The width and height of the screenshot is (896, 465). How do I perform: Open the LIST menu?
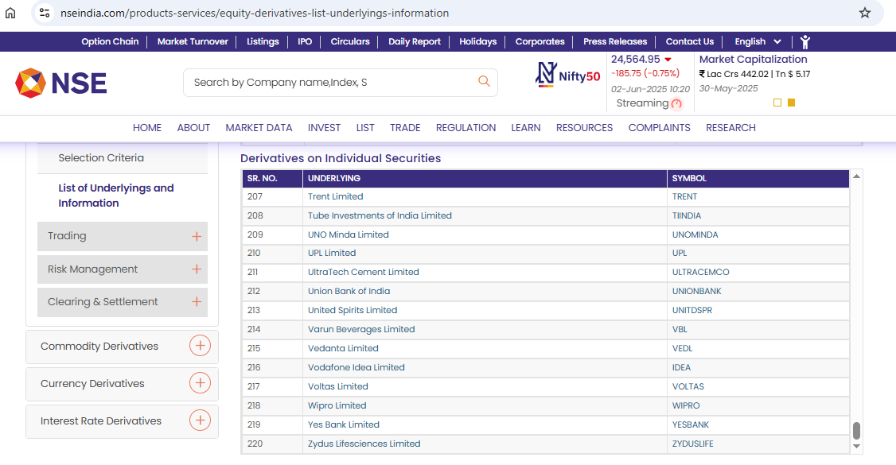pos(365,128)
